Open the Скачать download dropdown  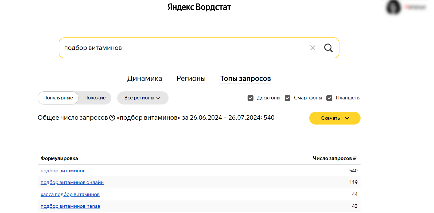pos(335,118)
